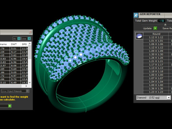Viewport: 172px width, 129px height.
Task: Select the DWT value 4.97
Action: click(15, 76)
